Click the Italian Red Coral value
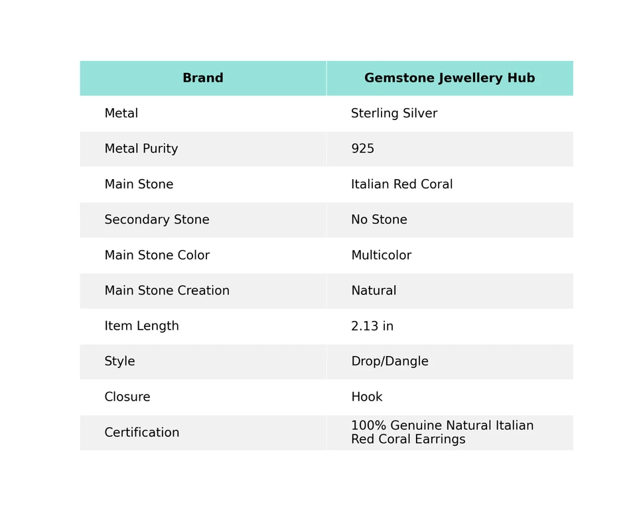Image resolution: width=637 pixels, height=506 pixels. point(401,184)
